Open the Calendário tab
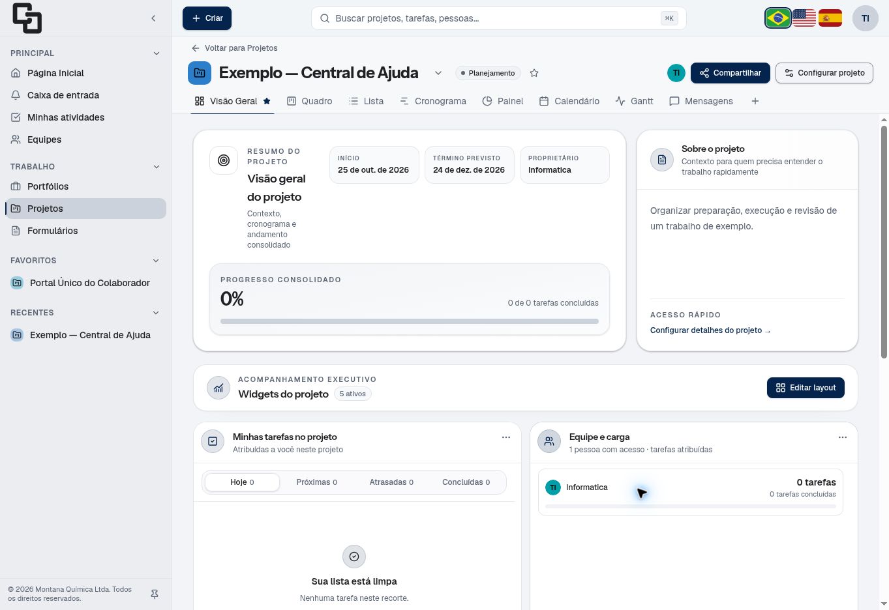This screenshot has width=889, height=610. [569, 101]
